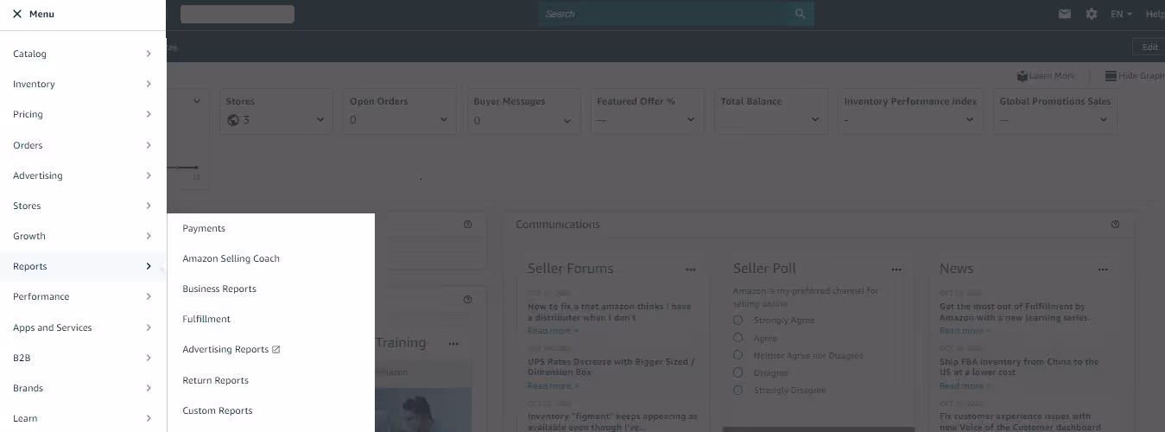Open the Pricing menu item
This screenshot has height=432, width=1165.
[x=83, y=114]
